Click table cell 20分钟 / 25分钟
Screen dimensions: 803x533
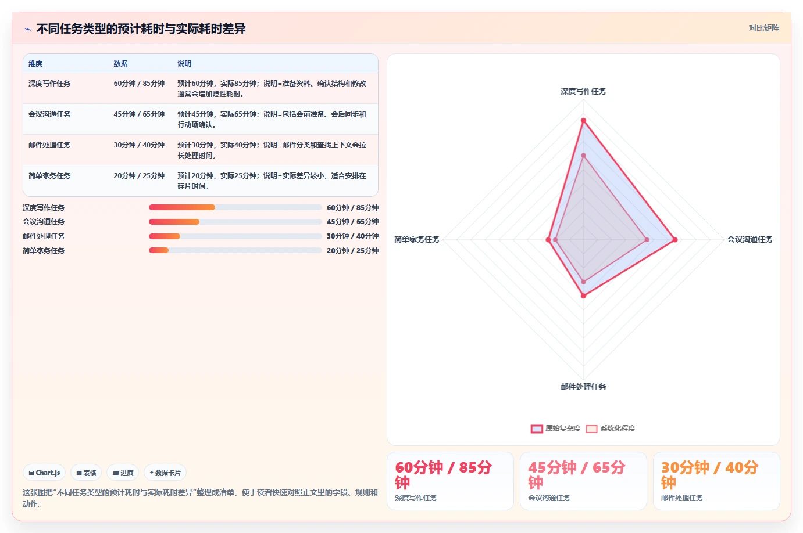tap(139, 176)
